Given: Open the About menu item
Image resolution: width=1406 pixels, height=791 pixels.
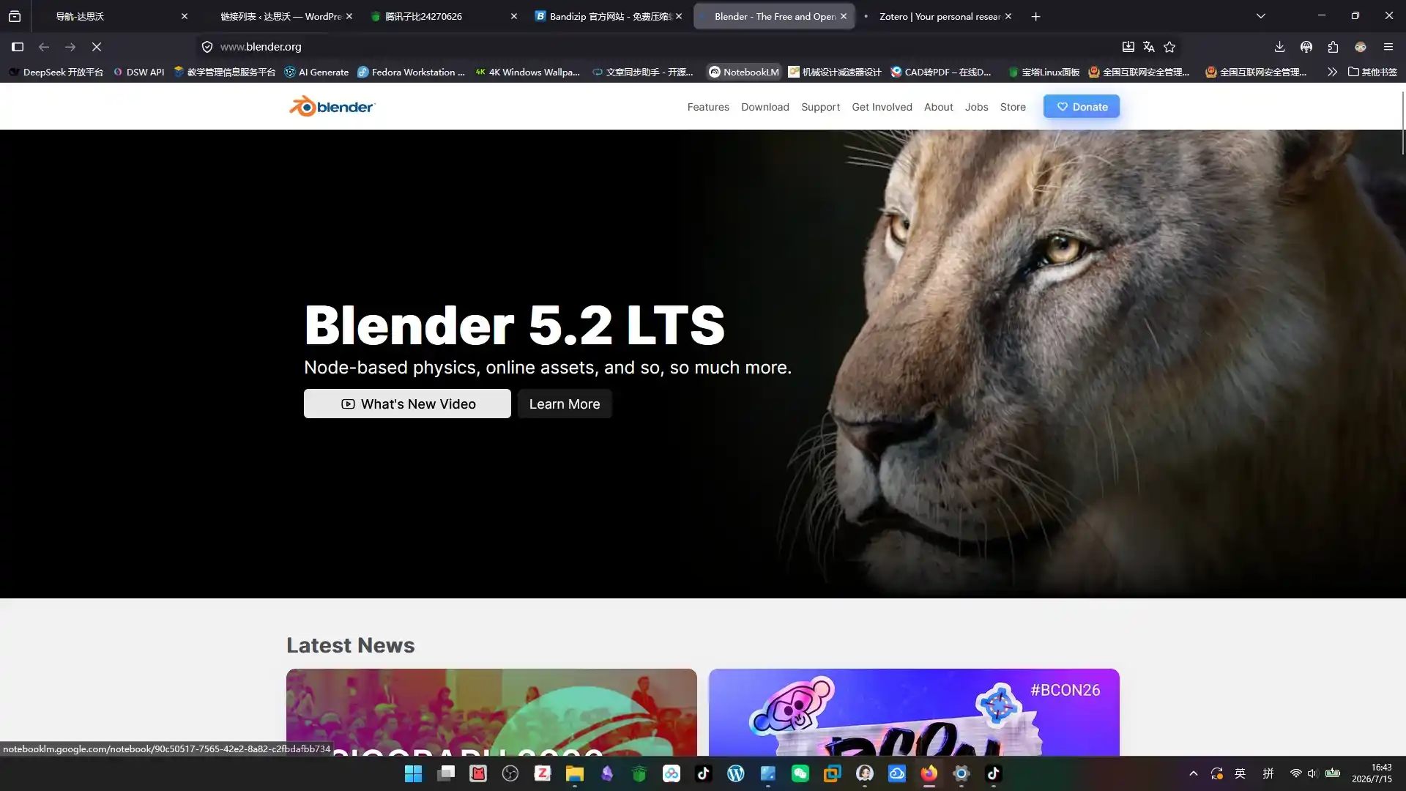Looking at the screenshot, I should tap(938, 107).
